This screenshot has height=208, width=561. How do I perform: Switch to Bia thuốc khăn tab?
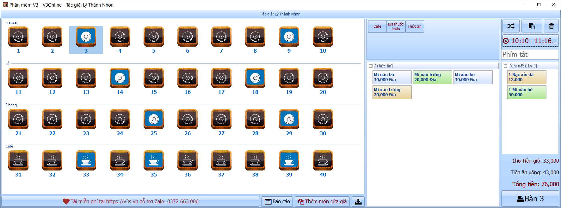[x=396, y=26]
